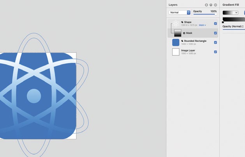Click the shape type icon beside Shape name
This screenshot has height=157, width=245.
coord(182,22)
